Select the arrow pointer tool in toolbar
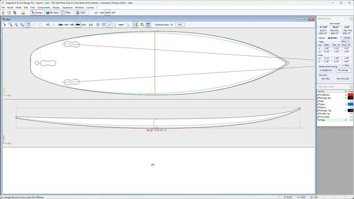Image resolution: width=354 pixels, height=199 pixels. [x=4, y=24]
